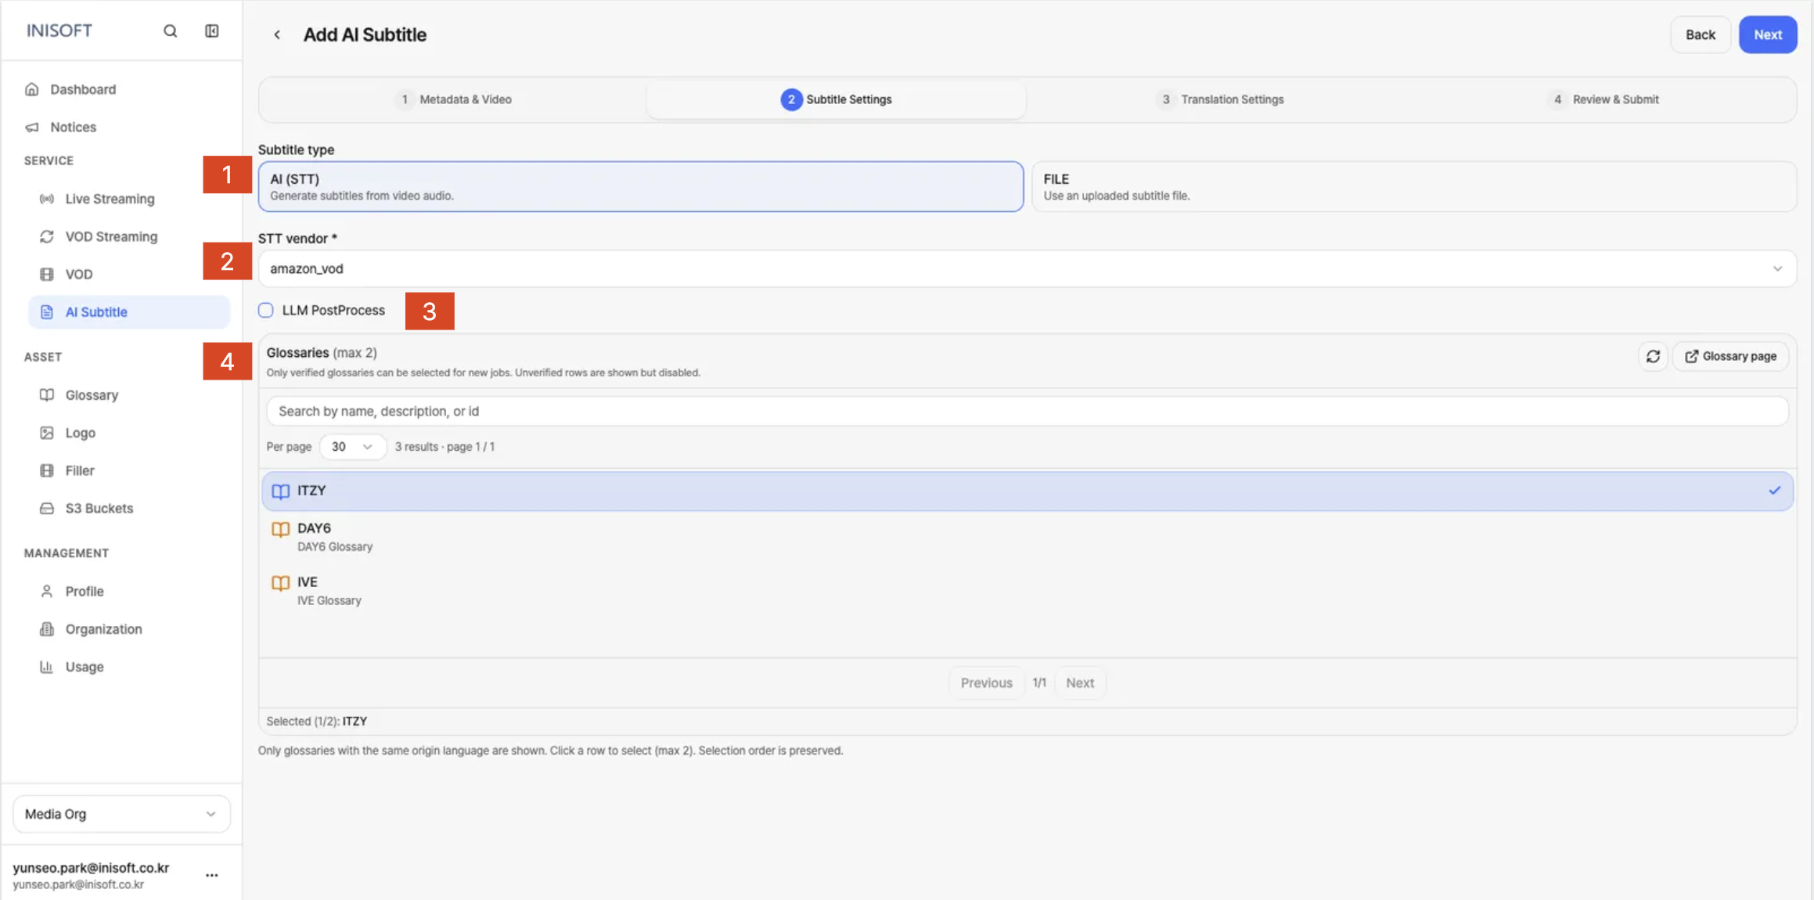Collapse the sidebar using the panel icon
This screenshot has height=900, width=1814.
pyautogui.click(x=212, y=31)
